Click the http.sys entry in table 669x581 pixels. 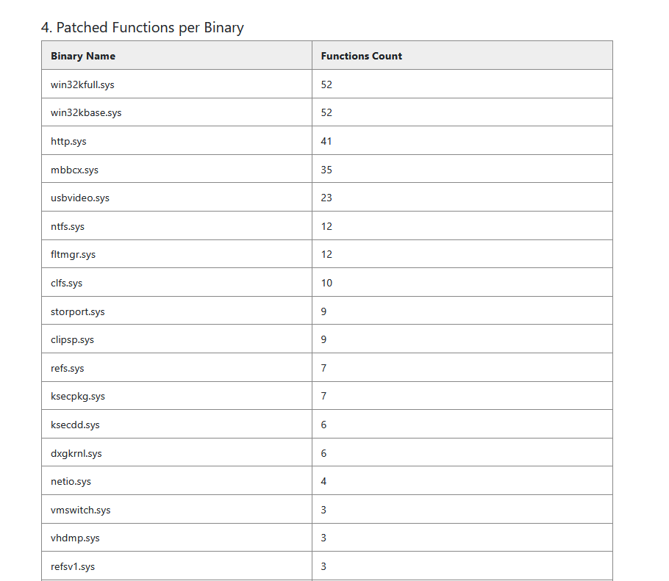coord(68,141)
